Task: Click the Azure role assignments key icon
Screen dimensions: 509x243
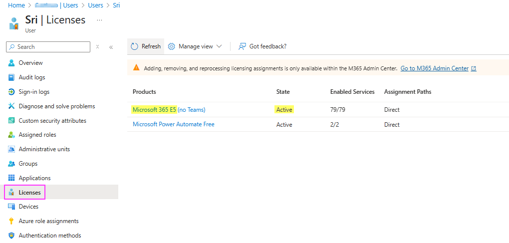Action: tap(11, 221)
